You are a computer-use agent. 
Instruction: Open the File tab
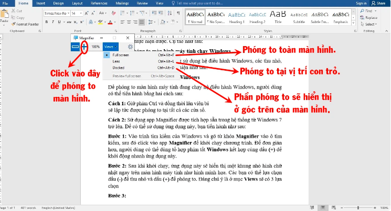click(x=5, y=3)
